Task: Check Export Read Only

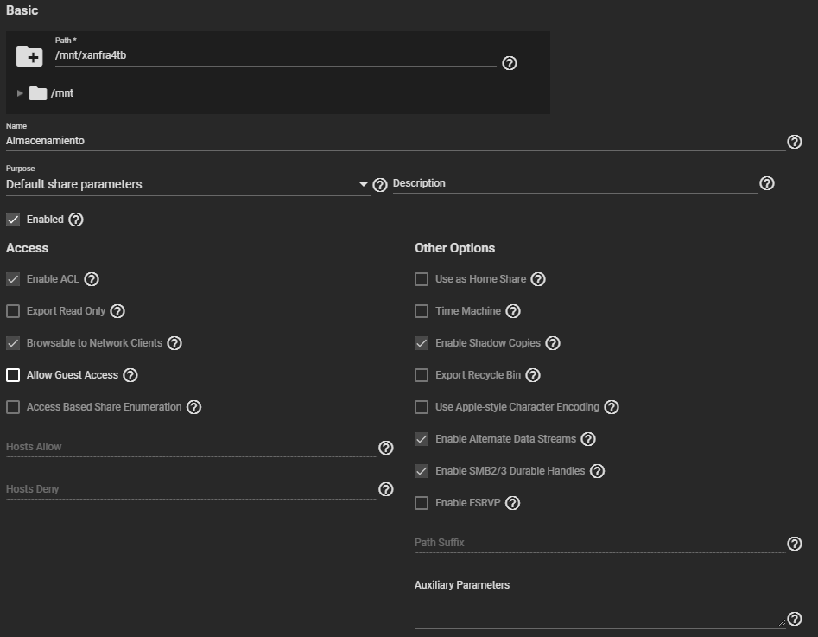Action: tap(13, 311)
